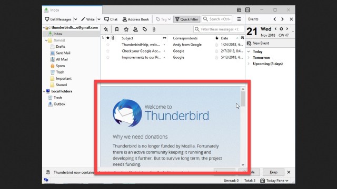Go to next day in mini calendar
The height and width of the screenshot is (189, 337).
tap(287, 29)
